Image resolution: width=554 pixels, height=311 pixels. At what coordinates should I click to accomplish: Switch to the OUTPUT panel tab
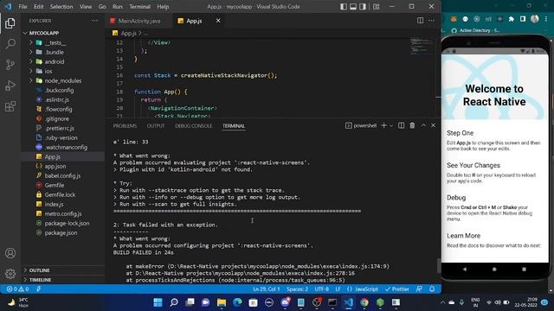[156, 126]
